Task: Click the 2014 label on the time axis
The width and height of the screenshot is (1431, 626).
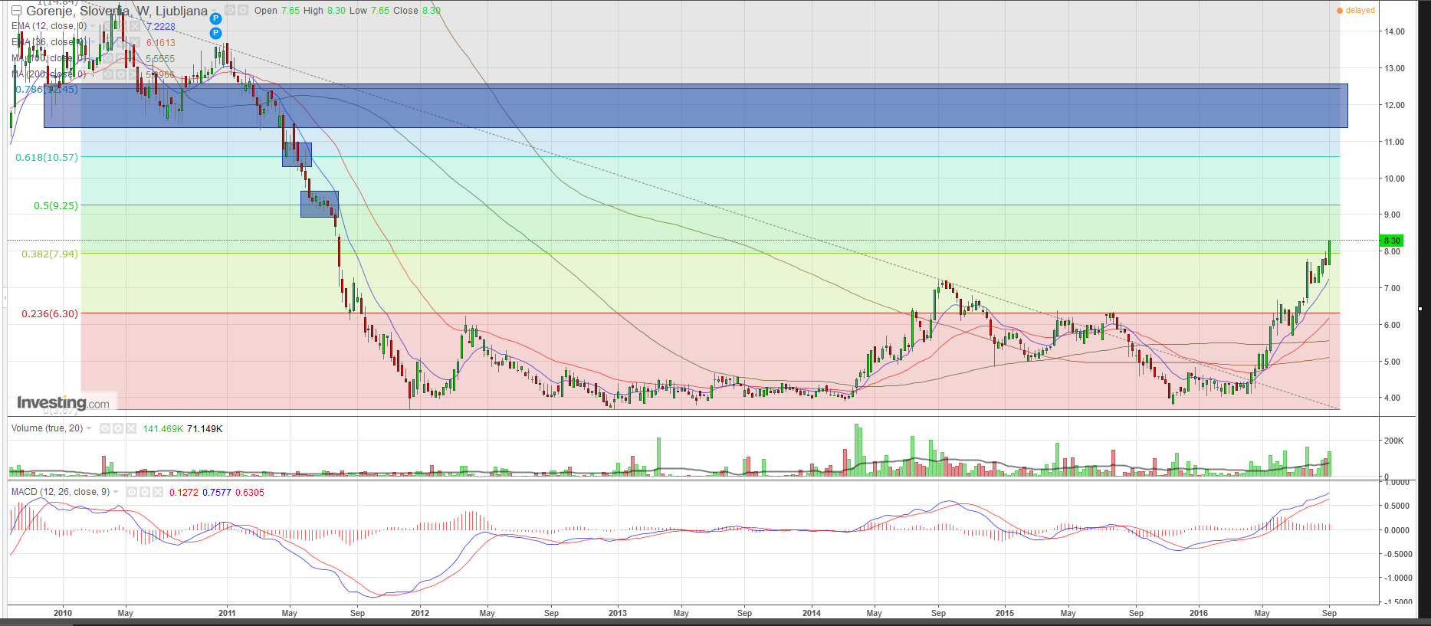Action: (x=812, y=613)
